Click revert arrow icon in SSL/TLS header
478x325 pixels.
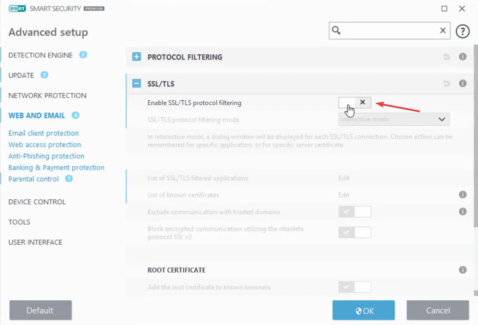click(x=446, y=84)
